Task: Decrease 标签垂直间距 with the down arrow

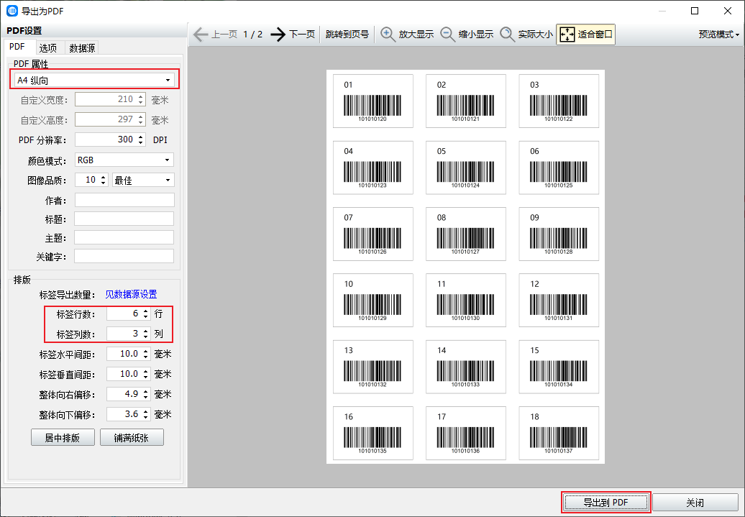Action: click(146, 377)
